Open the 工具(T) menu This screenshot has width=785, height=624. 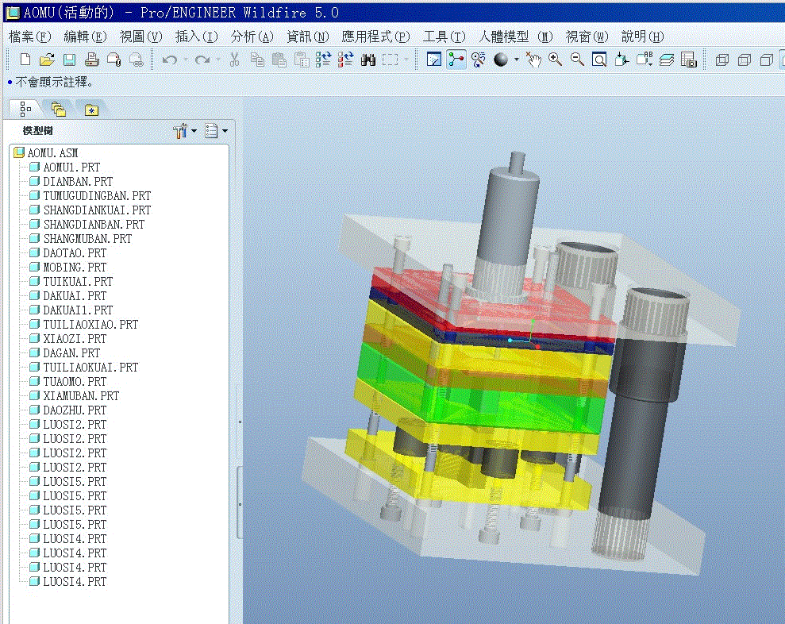pos(444,37)
